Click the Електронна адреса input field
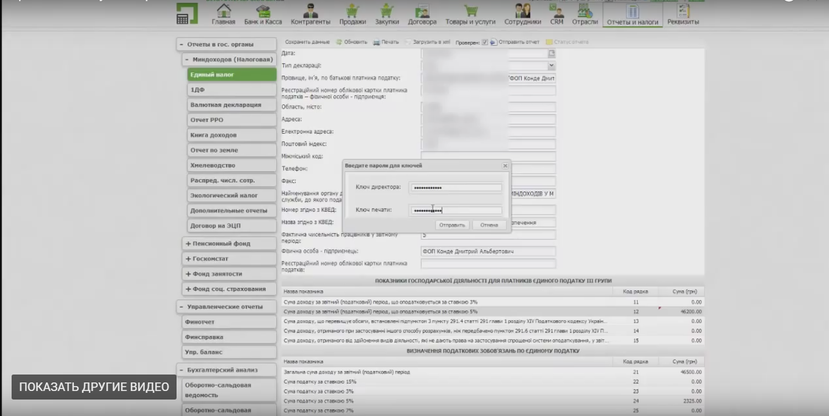The width and height of the screenshot is (829, 416). [x=488, y=132]
